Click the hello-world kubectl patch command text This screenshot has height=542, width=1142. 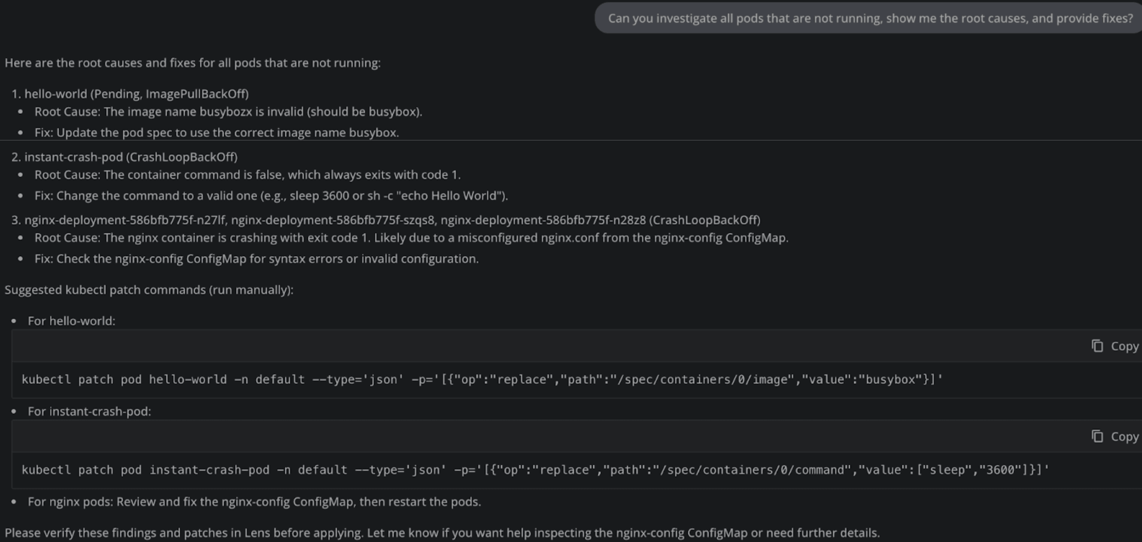click(482, 380)
